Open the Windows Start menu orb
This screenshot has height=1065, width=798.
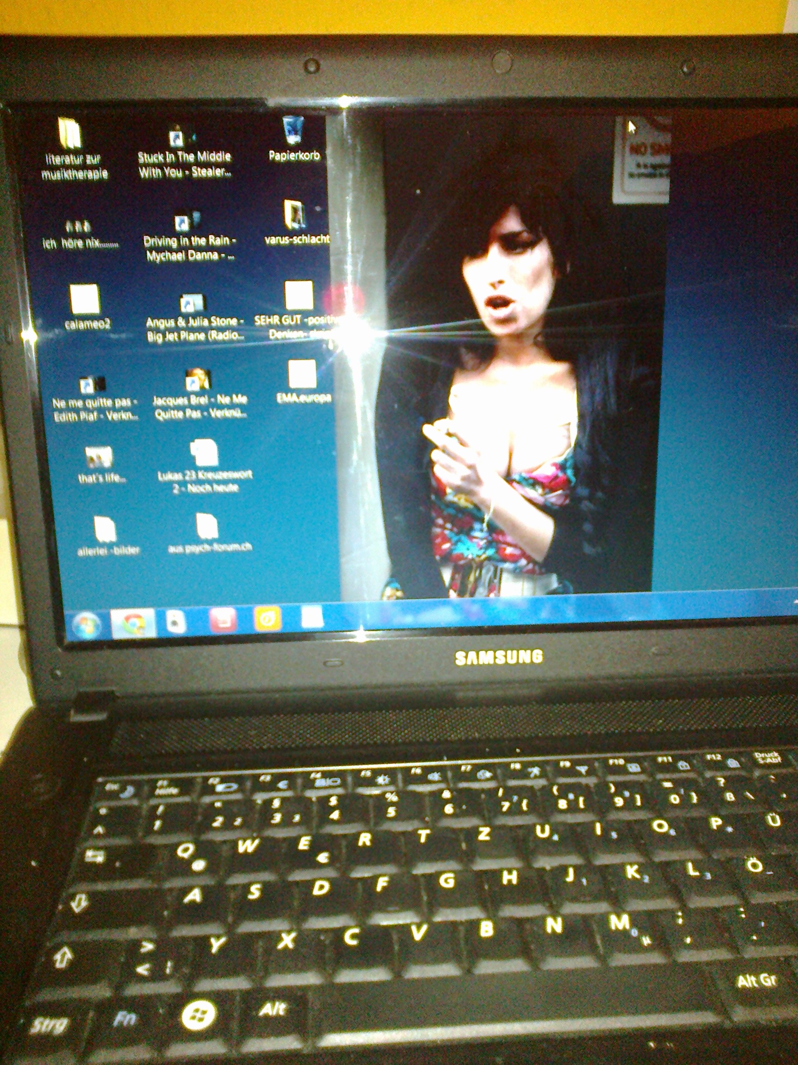(87, 625)
